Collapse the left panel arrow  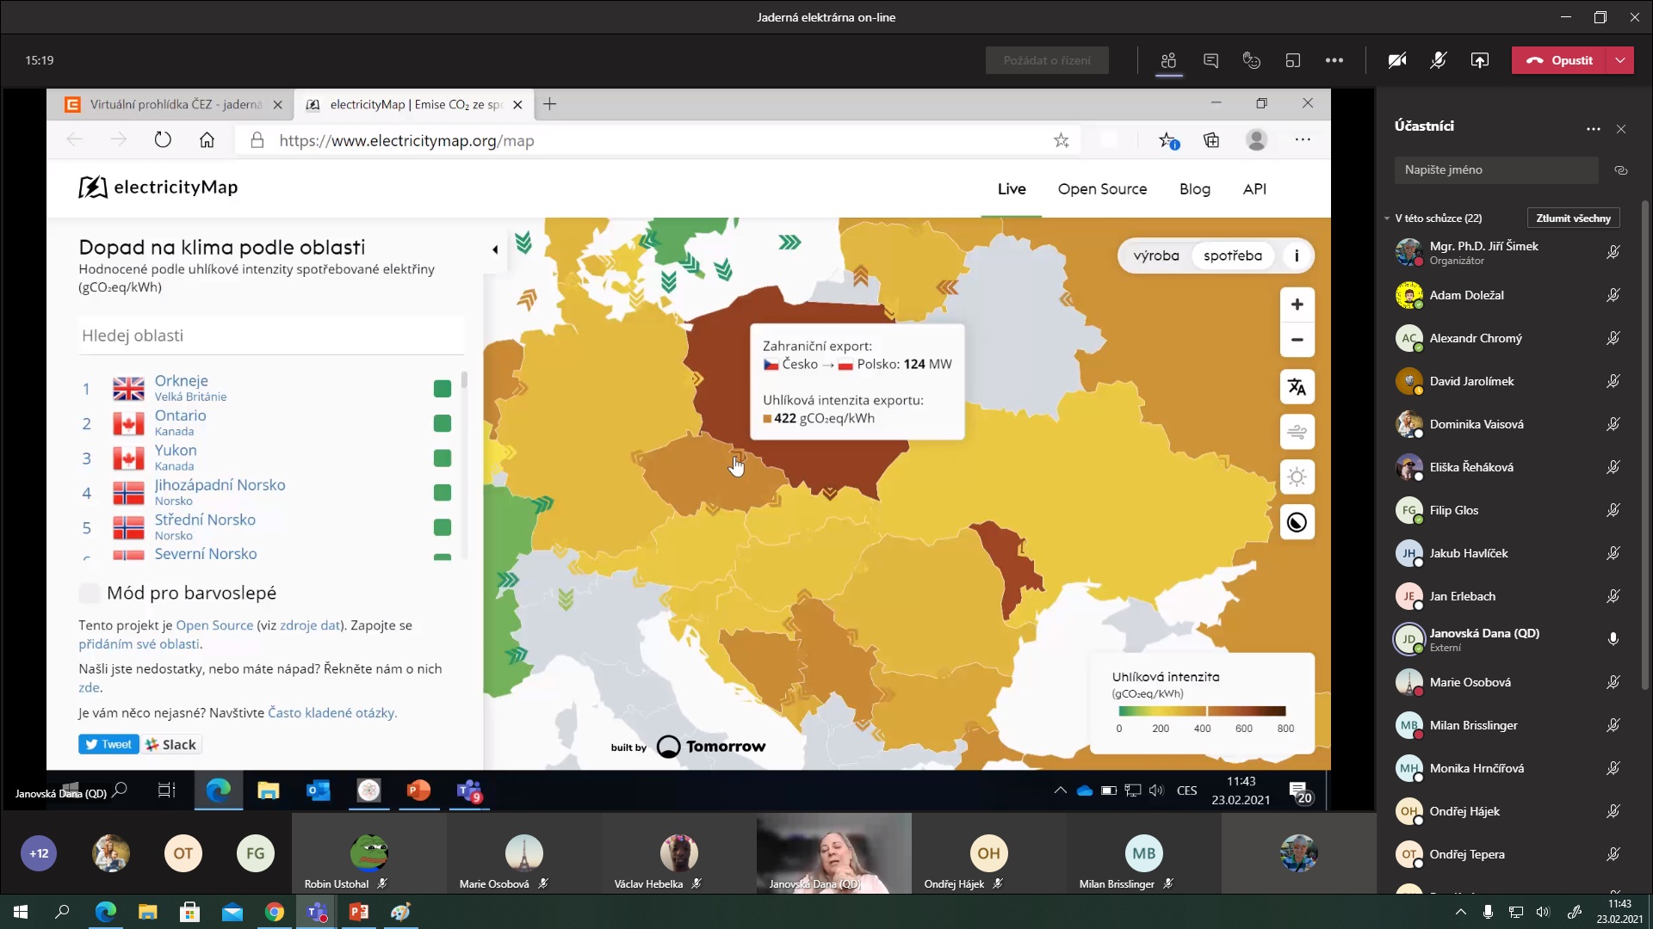click(x=494, y=249)
